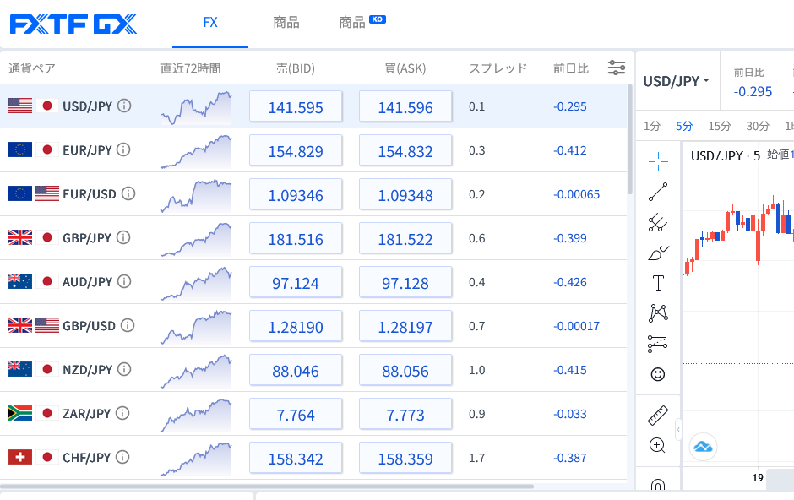This screenshot has width=794, height=500.
Task: Open the AUD/JPY 72-hour sparkline chart
Action: (196, 281)
